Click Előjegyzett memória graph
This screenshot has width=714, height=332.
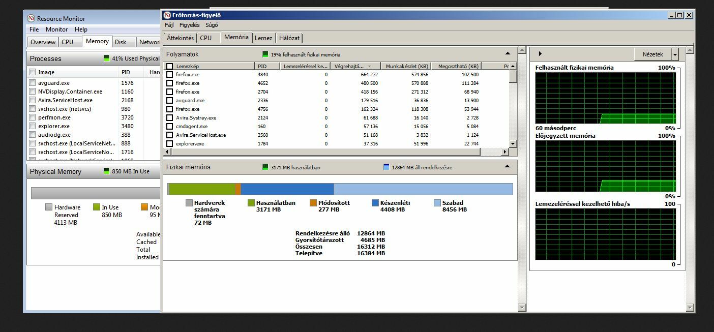pos(606,166)
